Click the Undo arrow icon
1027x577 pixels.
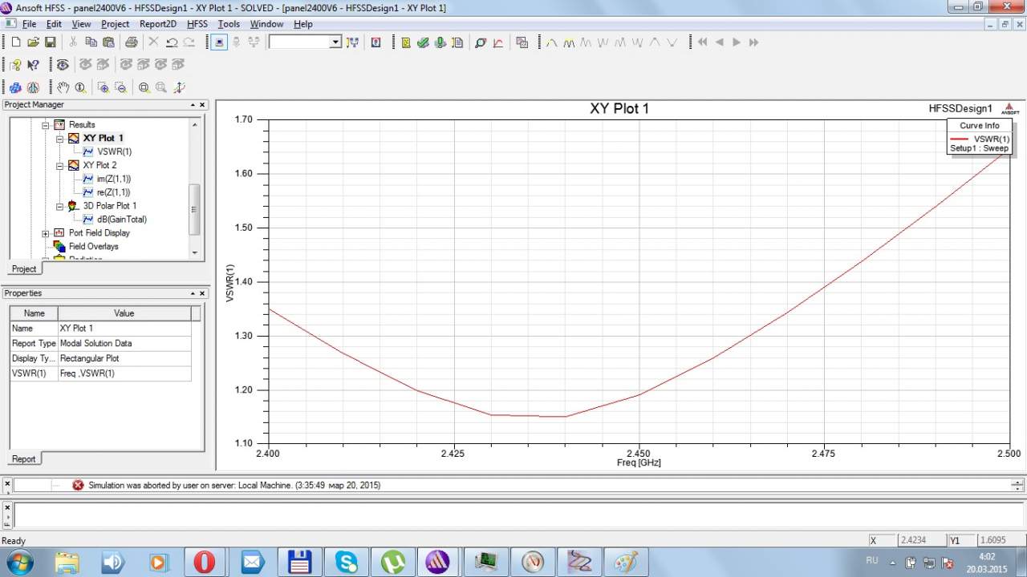coord(171,42)
